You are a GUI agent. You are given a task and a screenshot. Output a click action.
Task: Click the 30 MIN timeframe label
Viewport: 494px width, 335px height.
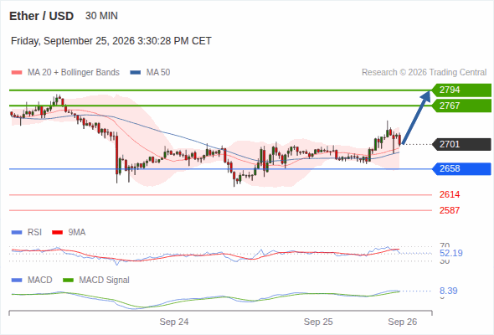(101, 16)
